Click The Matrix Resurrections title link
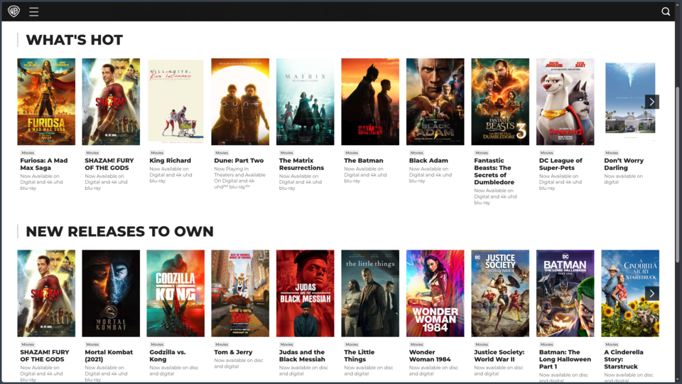The height and width of the screenshot is (384, 682). pos(301,164)
